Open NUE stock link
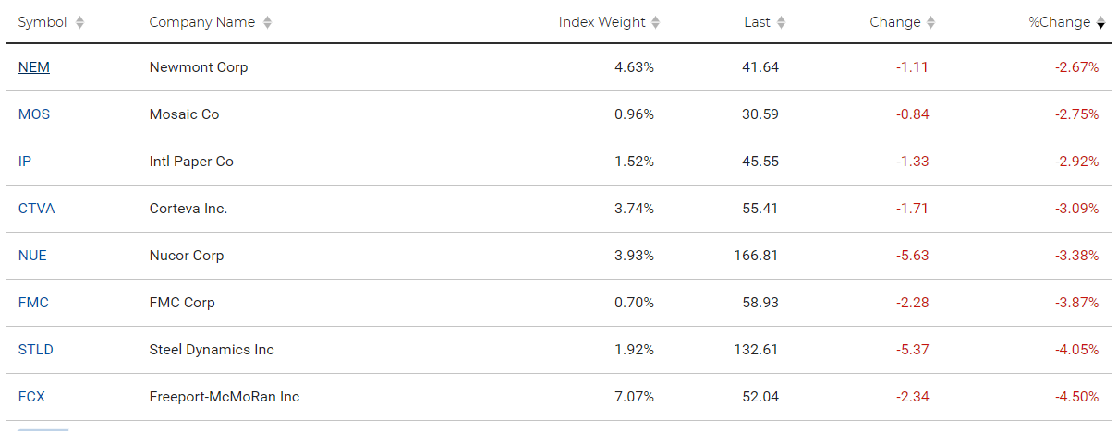The height and width of the screenshot is (431, 1118). click(32, 256)
